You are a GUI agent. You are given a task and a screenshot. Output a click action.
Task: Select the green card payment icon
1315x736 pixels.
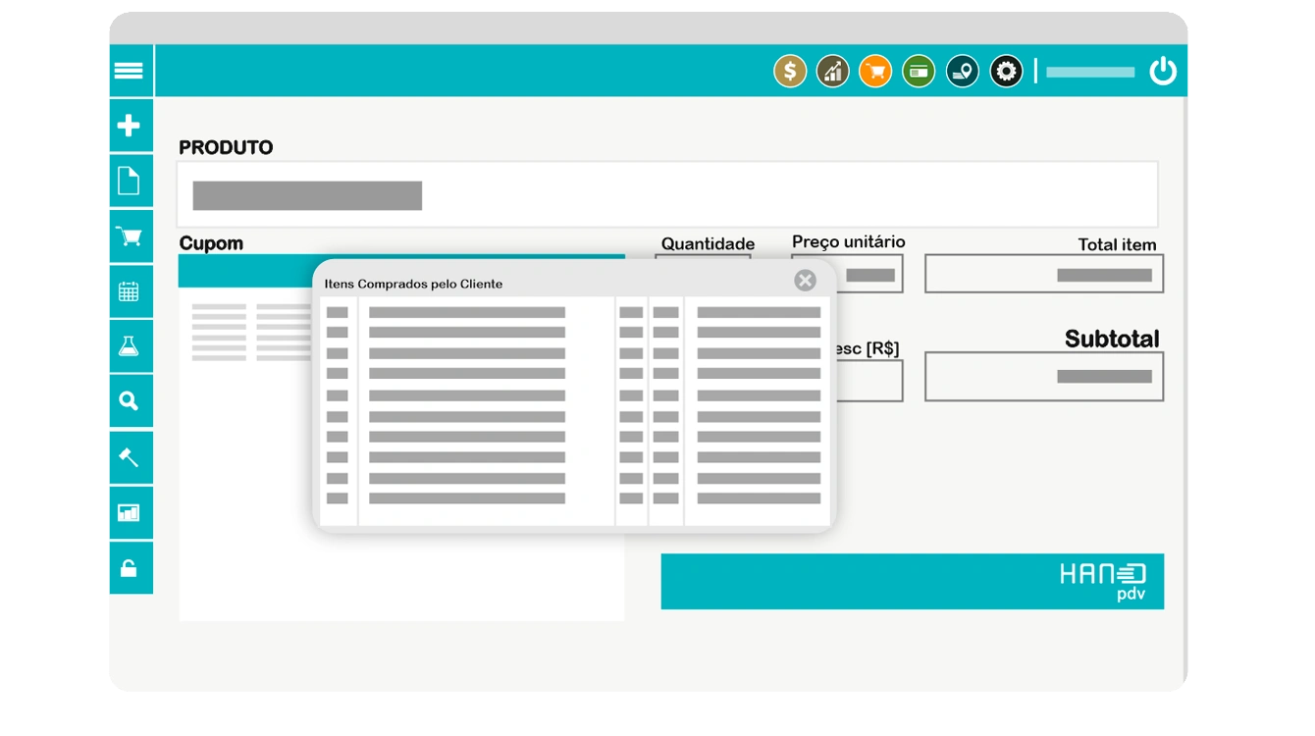click(919, 71)
